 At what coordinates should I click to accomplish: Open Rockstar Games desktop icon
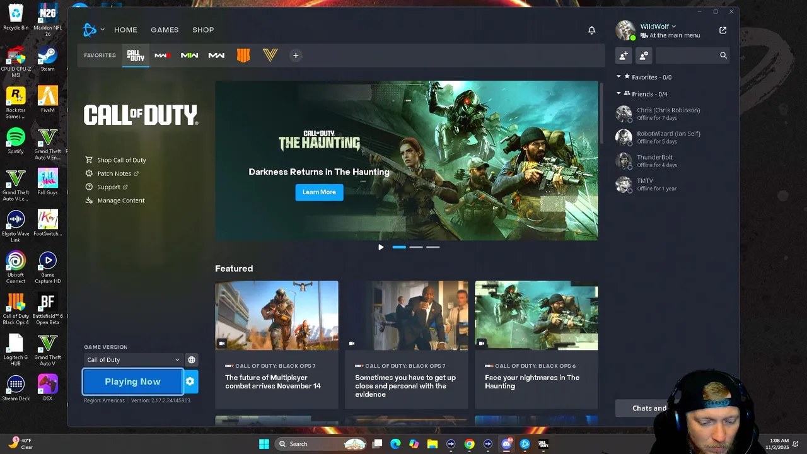(x=16, y=103)
